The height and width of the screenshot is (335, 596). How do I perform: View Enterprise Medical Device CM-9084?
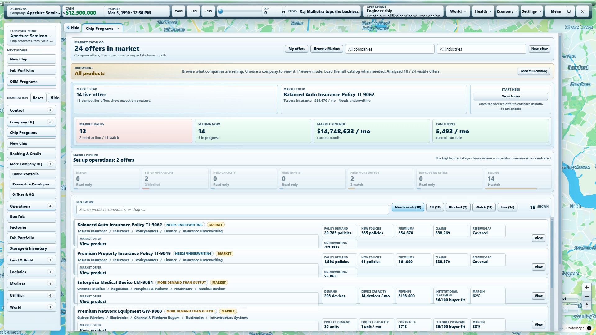pyautogui.click(x=539, y=296)
